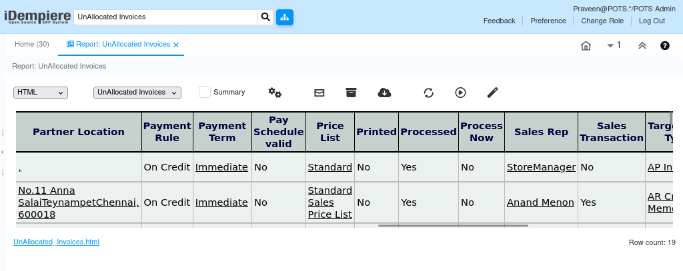Expand the dropdown arrow showing 1

point(614,45)
